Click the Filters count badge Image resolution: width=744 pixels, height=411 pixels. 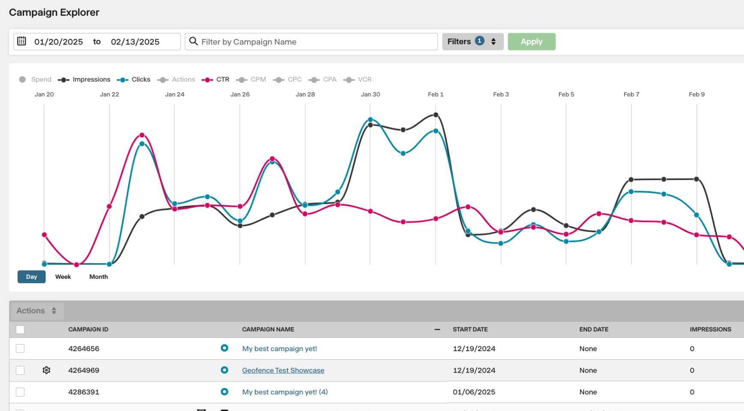480,41
